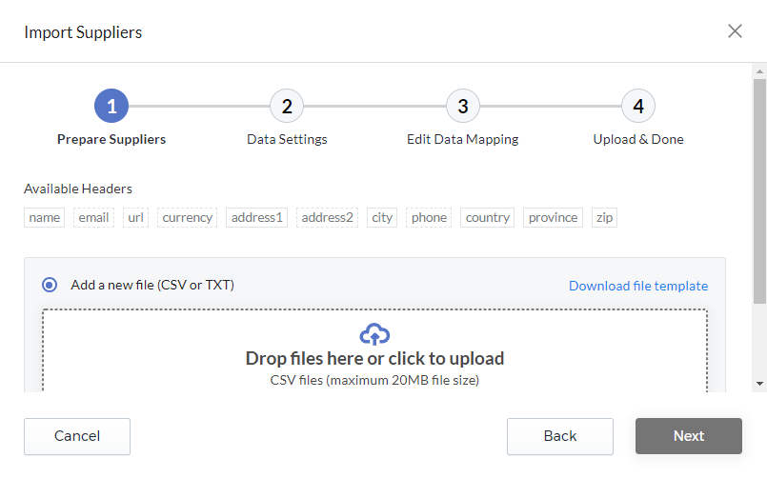Select the name header tag

(45, 217)
